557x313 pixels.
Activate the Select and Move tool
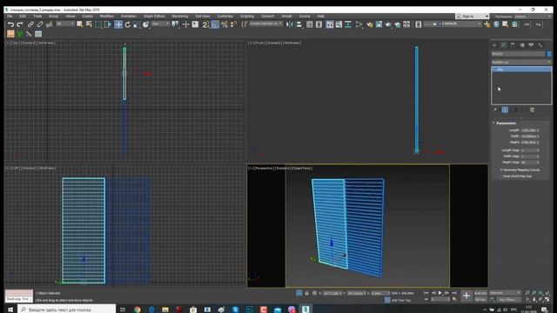pos(118,24)
